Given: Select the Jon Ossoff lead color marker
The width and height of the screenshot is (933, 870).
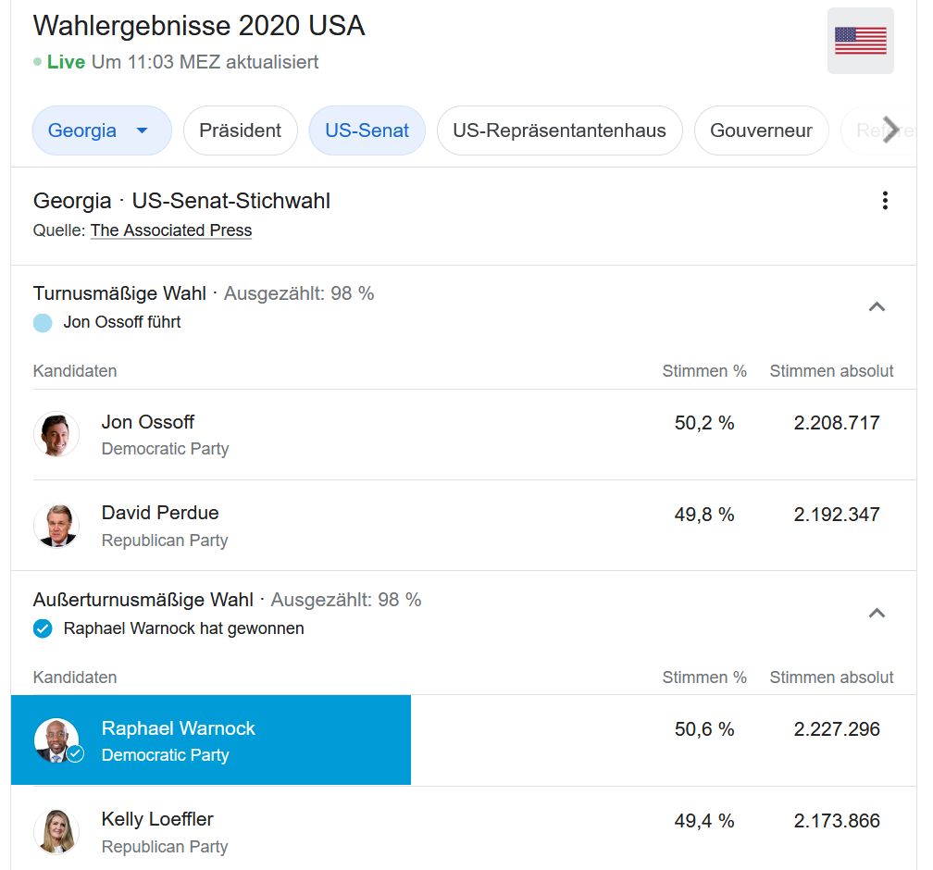Looking at the screenshot, I should pos(41,322).
